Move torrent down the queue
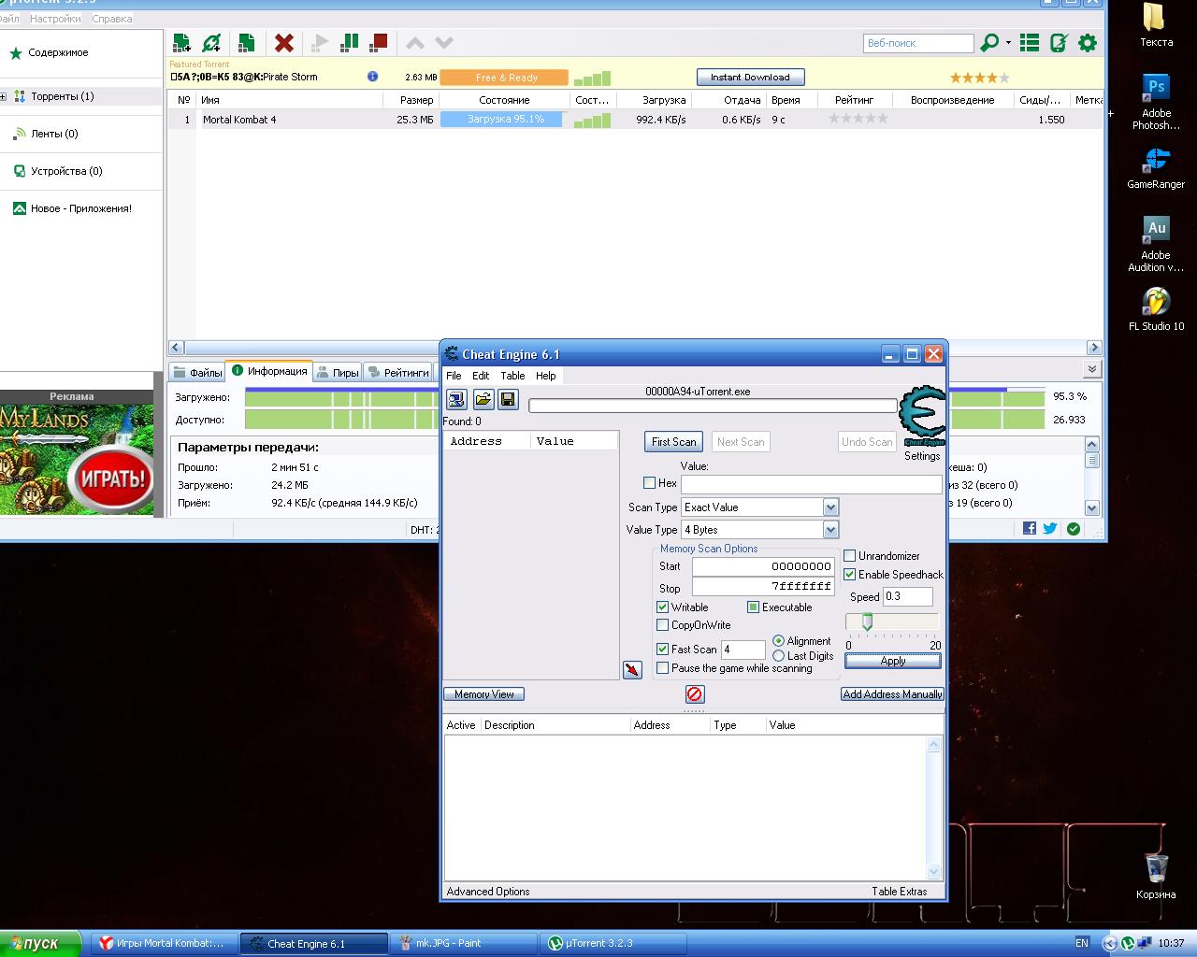Viewport: 1197px width, 957px height. click(x=444, y=42)
